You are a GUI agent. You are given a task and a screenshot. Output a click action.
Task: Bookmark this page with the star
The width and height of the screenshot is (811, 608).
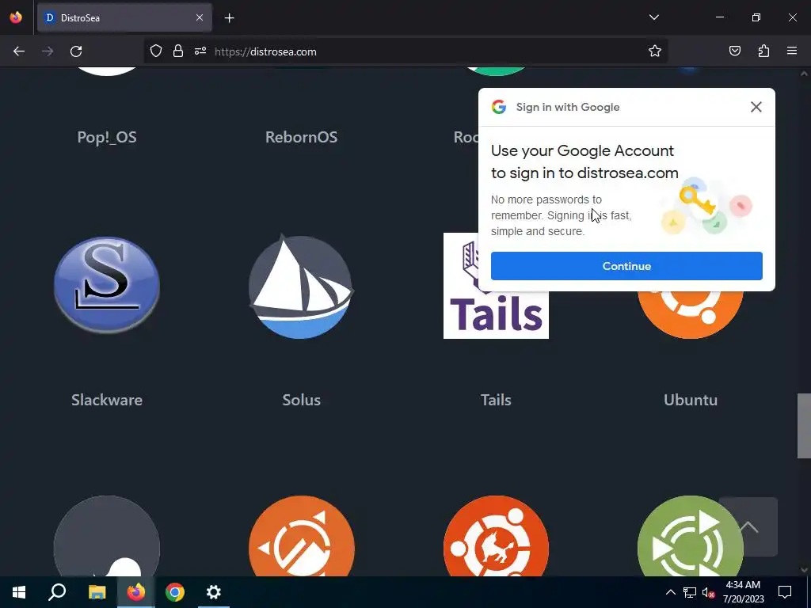pyautogui.click(x=655, y=51)
